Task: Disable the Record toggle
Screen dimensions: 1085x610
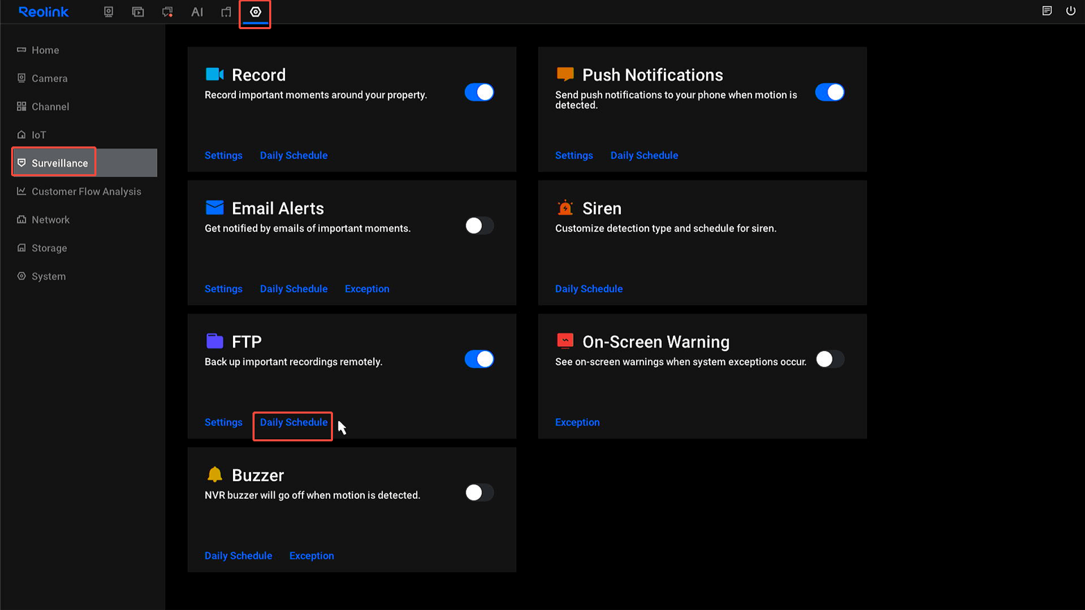Action: (479, 92)
